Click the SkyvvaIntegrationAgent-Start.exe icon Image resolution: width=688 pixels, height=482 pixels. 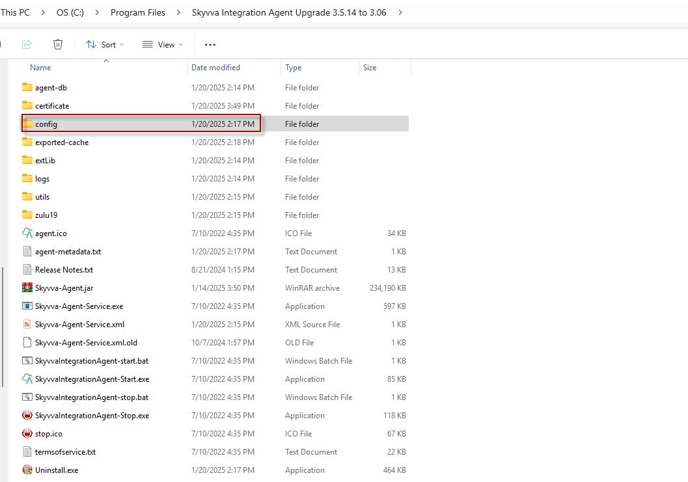pyautogui.click(x=27, y=379)
